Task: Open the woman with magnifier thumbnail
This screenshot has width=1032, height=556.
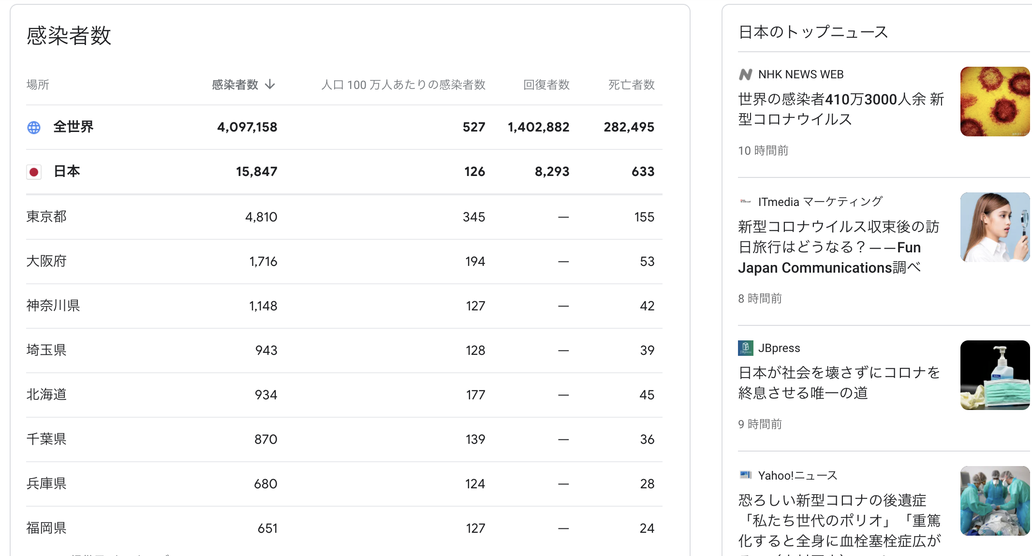Action: coord(995,227)
